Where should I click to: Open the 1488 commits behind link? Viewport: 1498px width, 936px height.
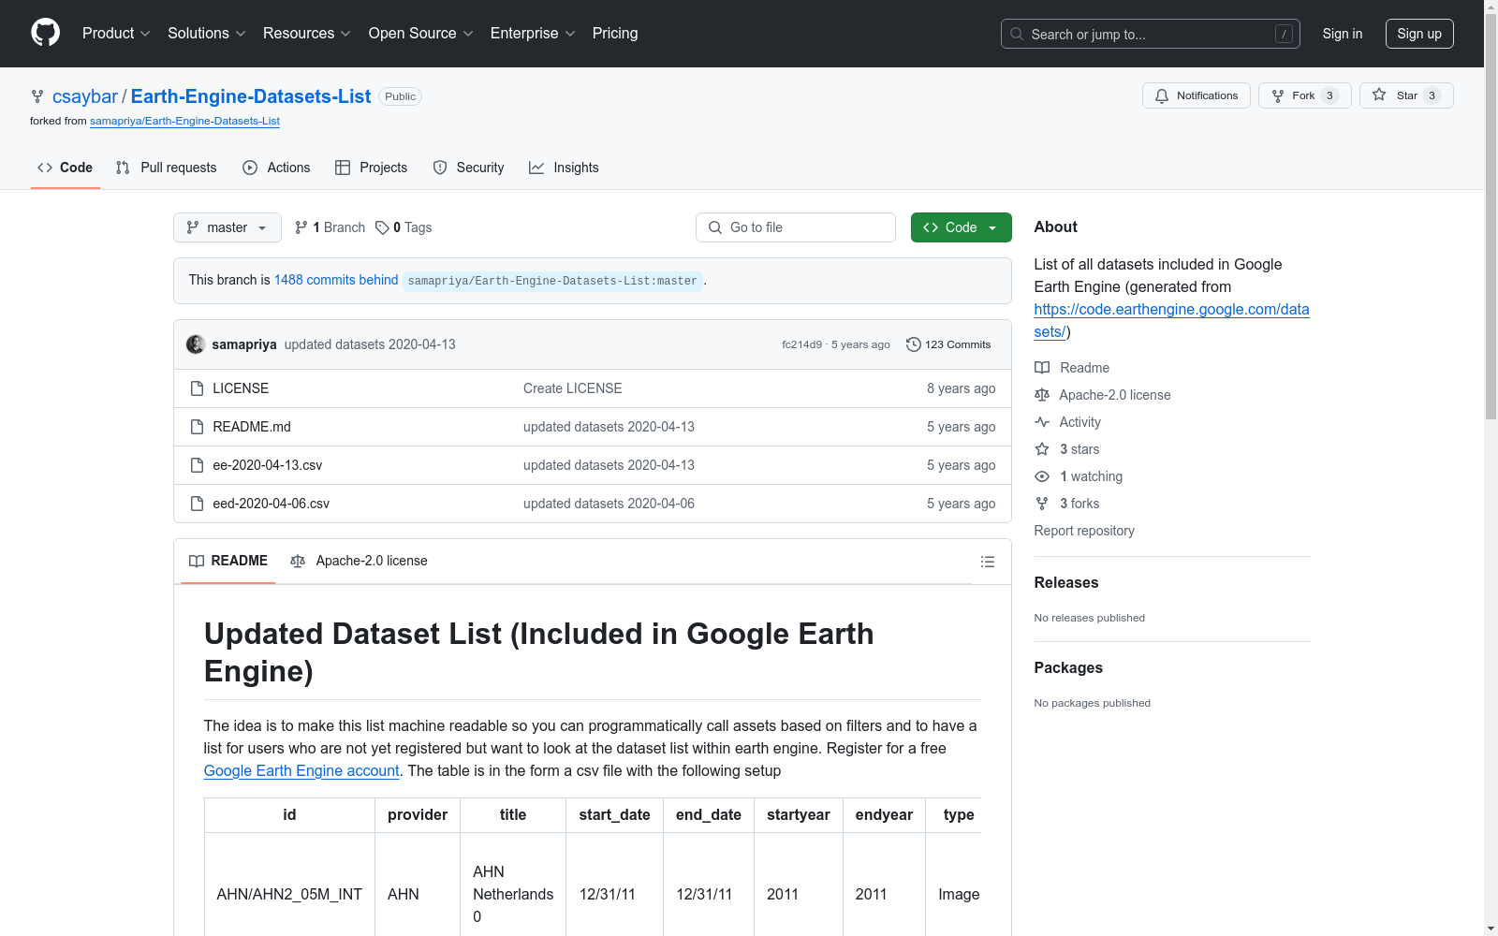(336, 280)
